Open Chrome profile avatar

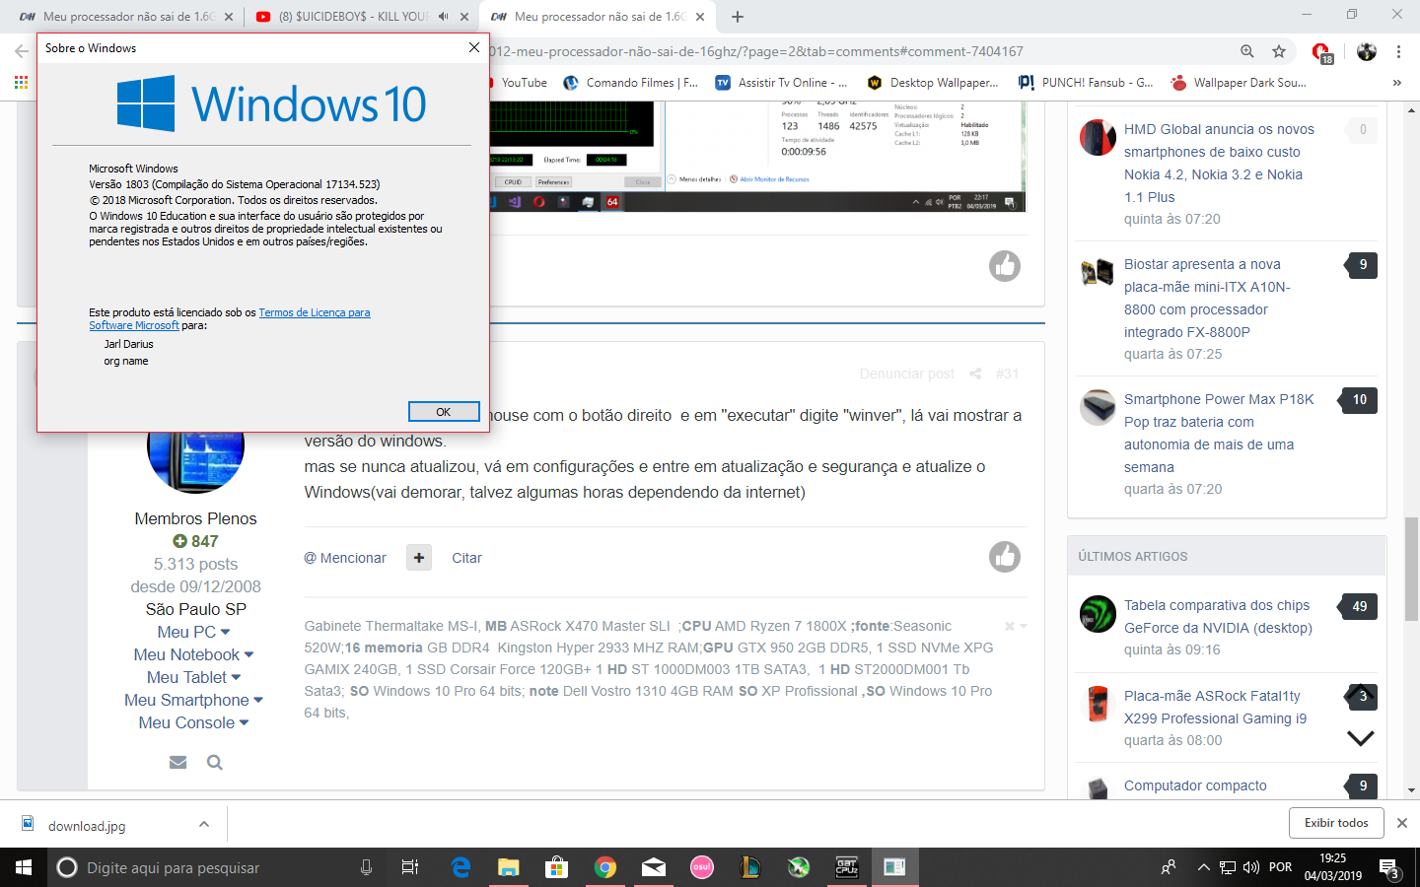click(x=1367, y=51)
